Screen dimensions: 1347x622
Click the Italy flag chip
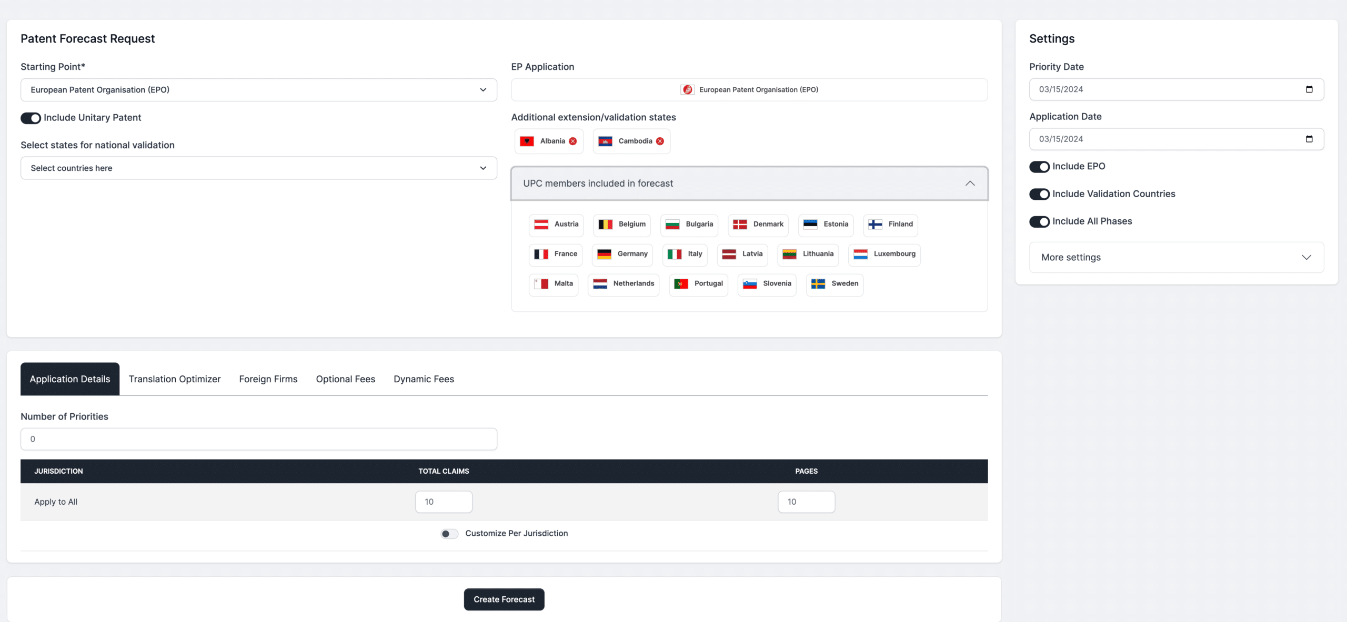(x=685, y=254)
